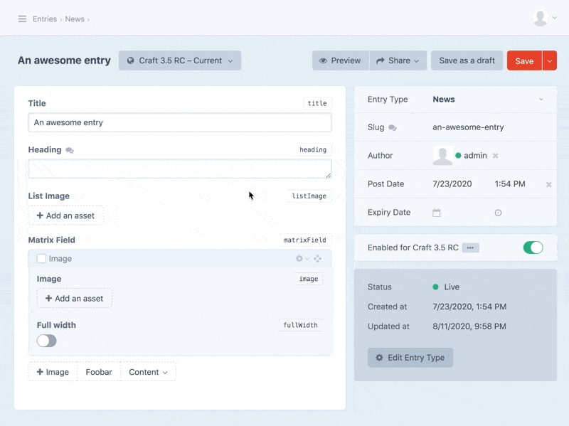
Task: Open the Save button dropdown arrow
Action: pyautogui.click(x=549, y=60)
